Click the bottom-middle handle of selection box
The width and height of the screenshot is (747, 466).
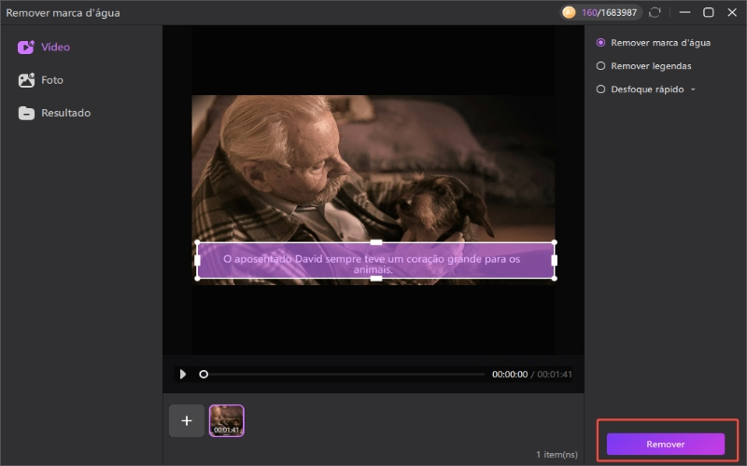click(x=376, y=279)
